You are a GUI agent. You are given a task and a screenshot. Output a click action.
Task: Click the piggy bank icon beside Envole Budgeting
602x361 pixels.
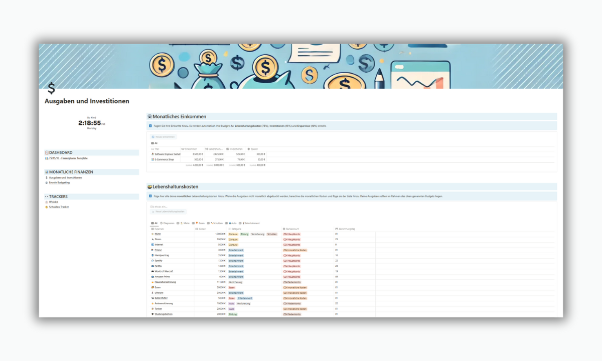(46, 183)
